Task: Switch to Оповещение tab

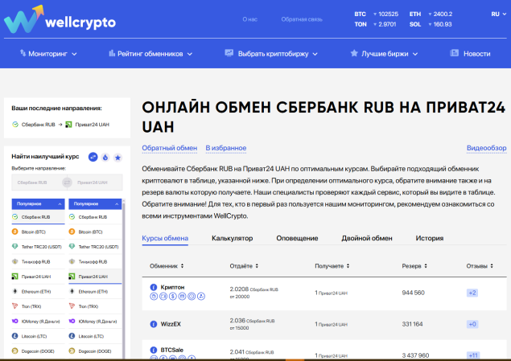Action: 297,238
